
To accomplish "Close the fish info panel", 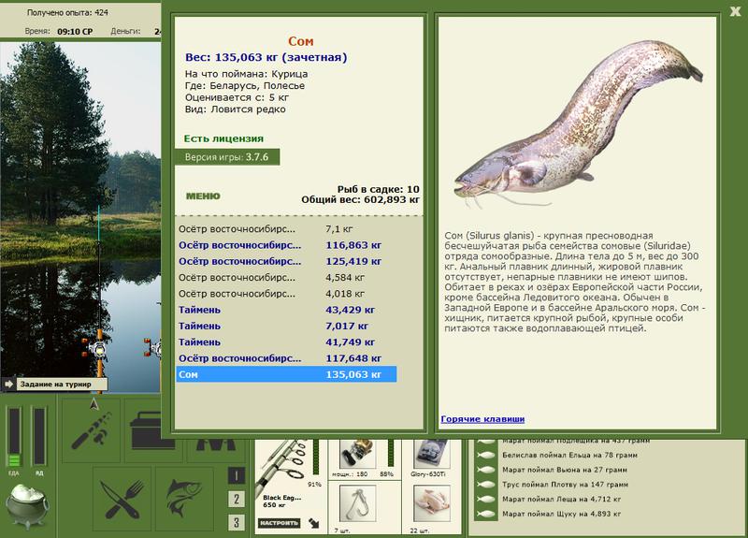I will coord(735,11).
